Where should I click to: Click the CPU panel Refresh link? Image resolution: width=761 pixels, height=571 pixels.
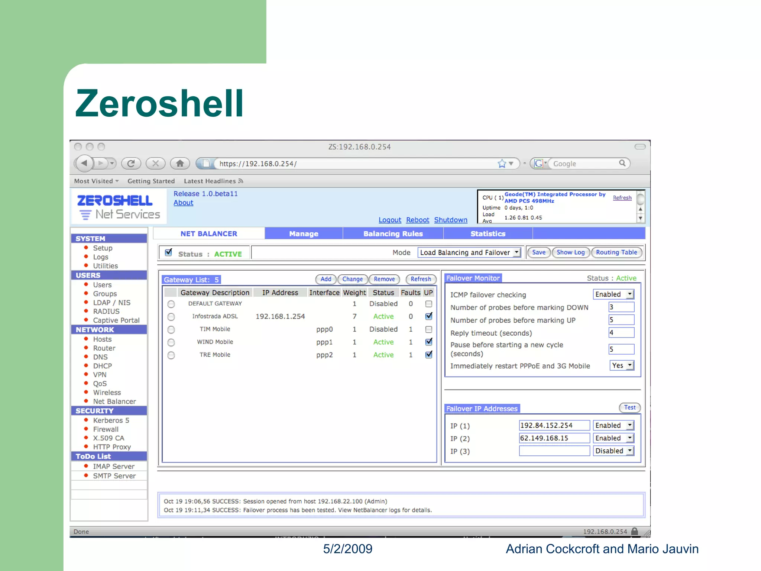622,198
